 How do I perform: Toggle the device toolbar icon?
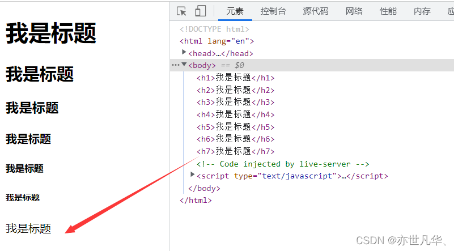201,11
